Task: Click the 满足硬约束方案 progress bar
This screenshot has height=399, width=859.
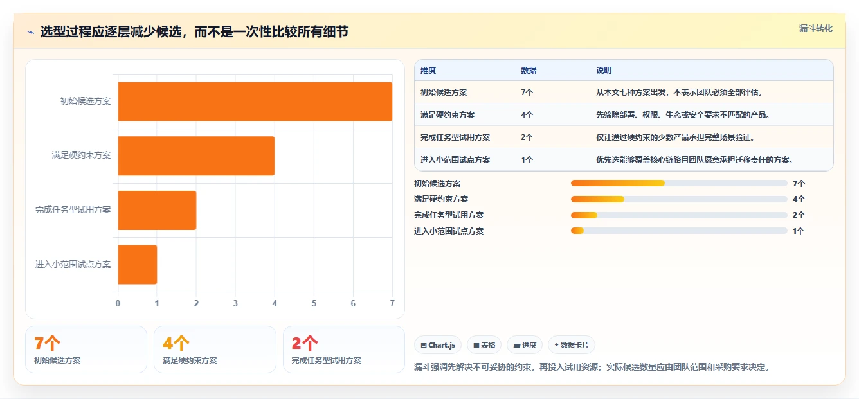Action: click(679, 199)
